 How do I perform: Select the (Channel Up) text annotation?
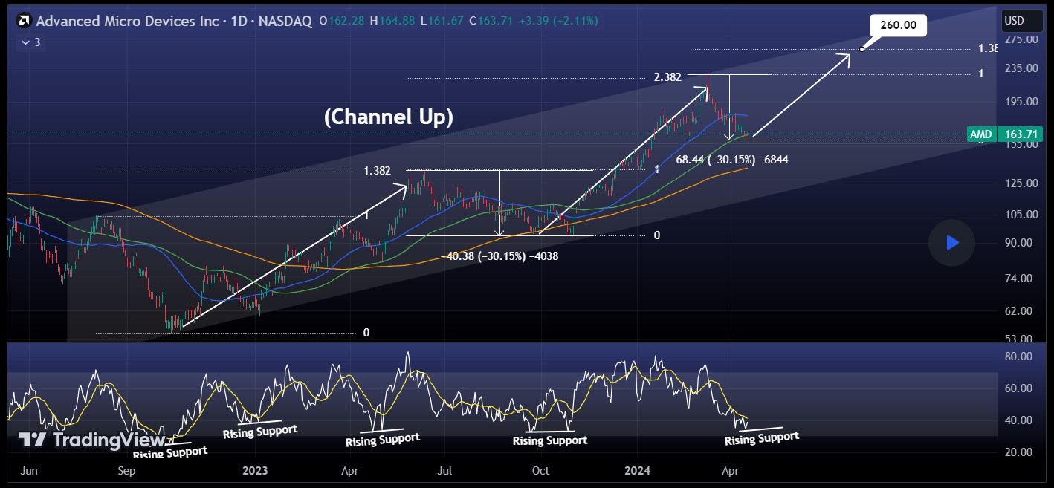tap(388, 117)
